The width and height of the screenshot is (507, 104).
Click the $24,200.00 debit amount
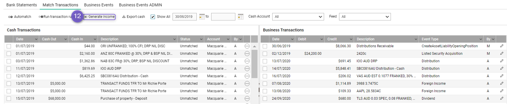[x=313, y=54]
